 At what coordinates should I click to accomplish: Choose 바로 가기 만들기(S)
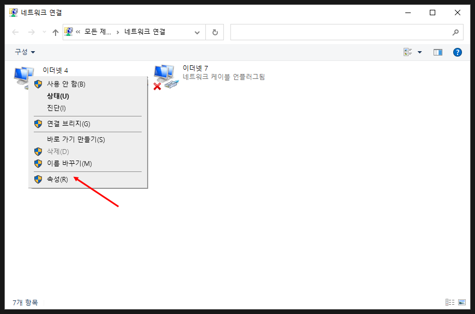tap(88, 139)
